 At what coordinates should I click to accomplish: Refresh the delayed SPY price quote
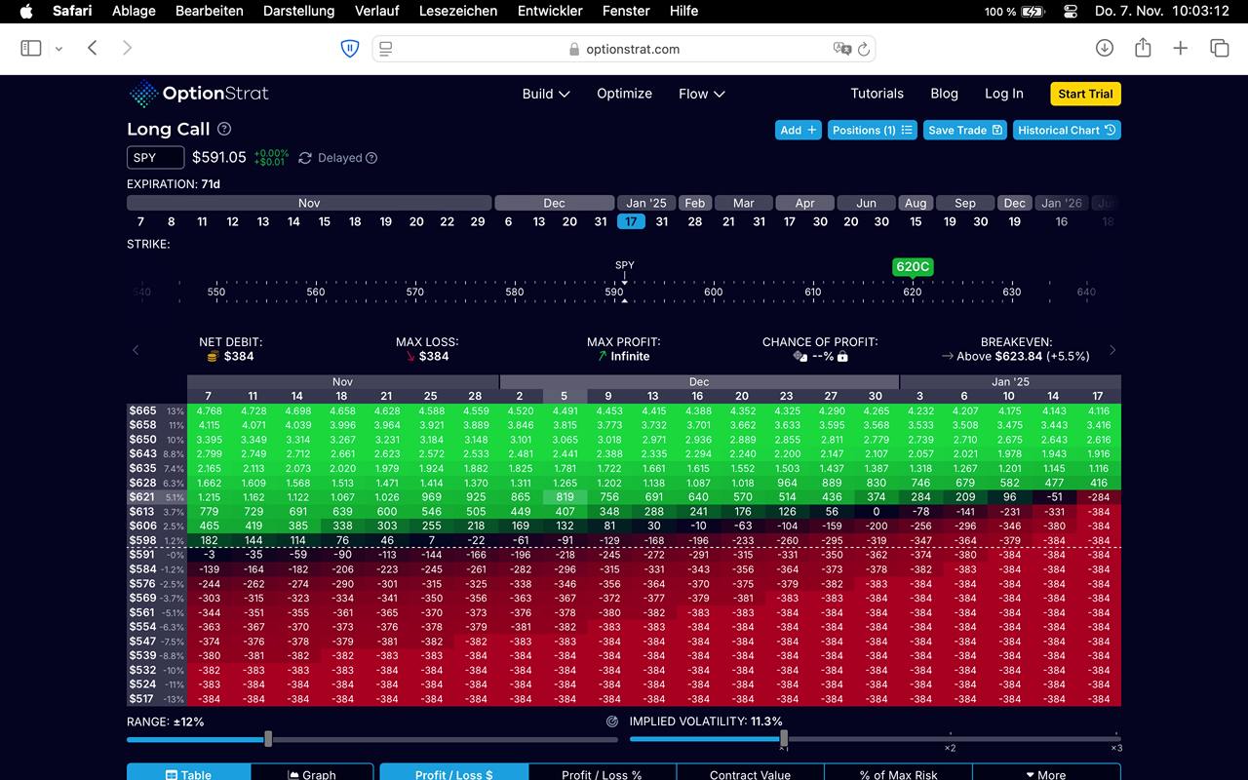pyautogui.click(x=305, y=158)
